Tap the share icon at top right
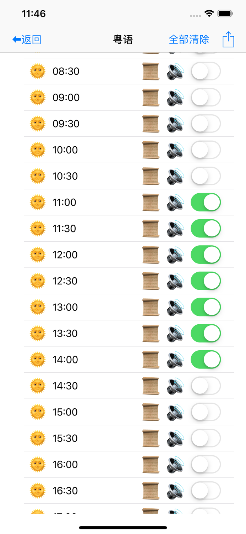 228,39
